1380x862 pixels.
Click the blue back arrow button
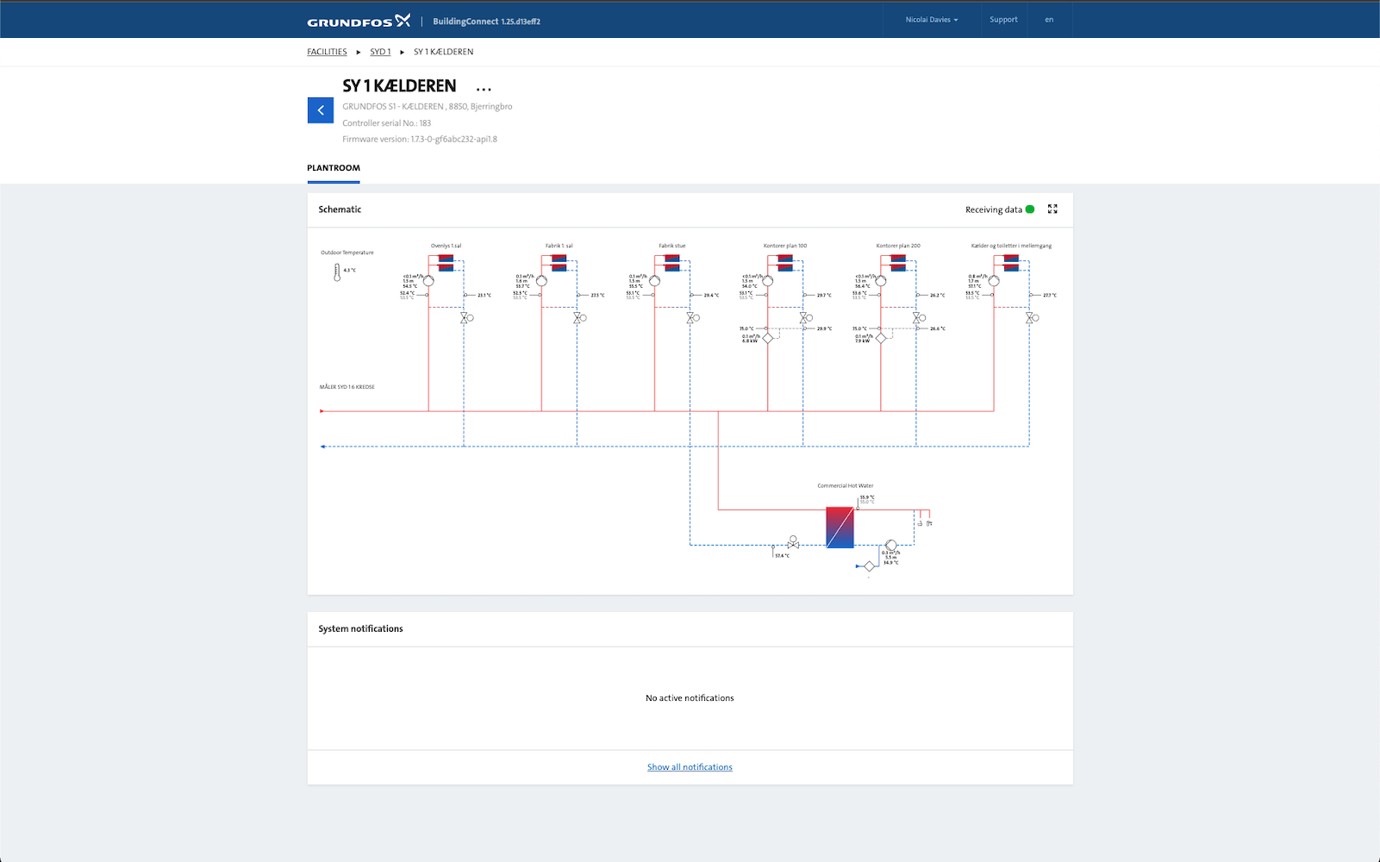pos(320,110)
